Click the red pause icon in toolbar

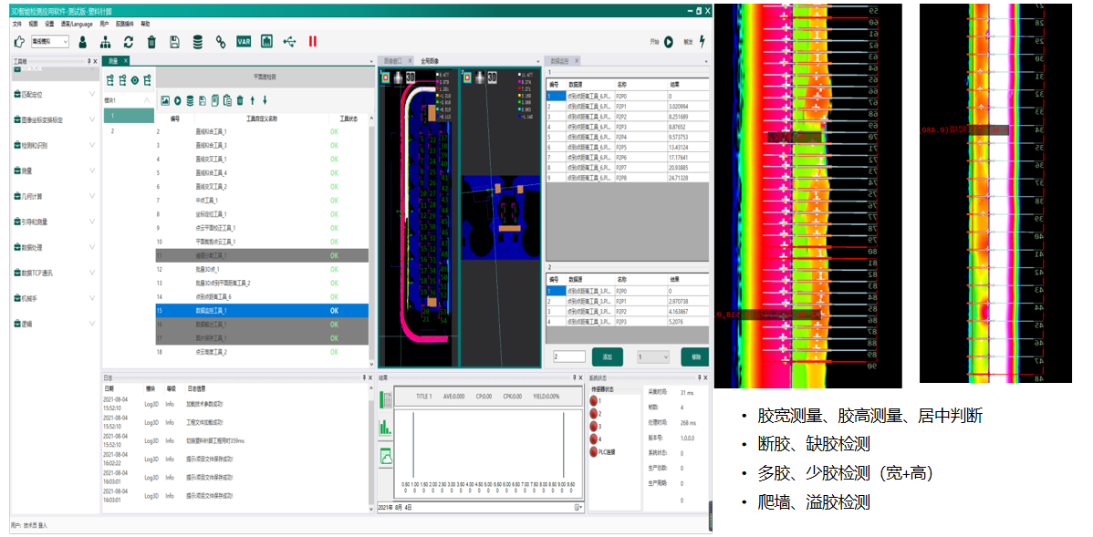(x=312, y=42)
